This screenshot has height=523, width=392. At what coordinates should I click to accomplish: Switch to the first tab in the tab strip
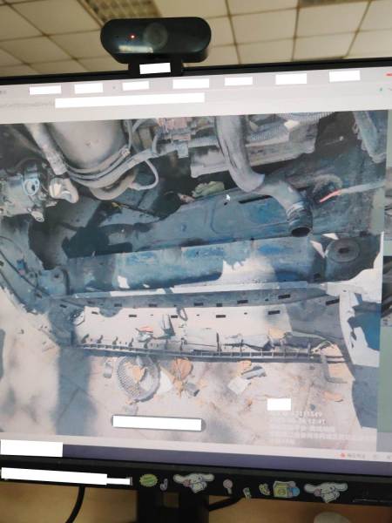click(x=45, y=90)
